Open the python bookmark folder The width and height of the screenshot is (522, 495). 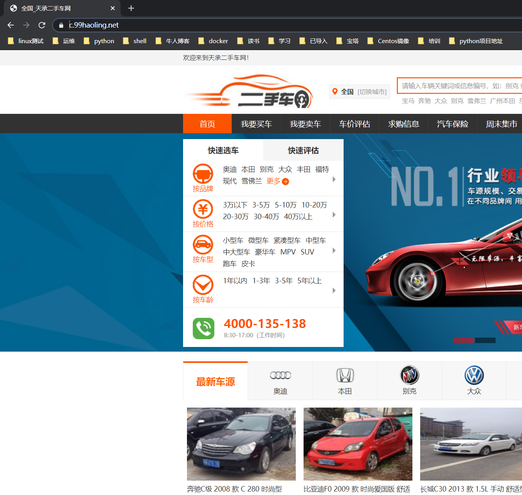99,41
